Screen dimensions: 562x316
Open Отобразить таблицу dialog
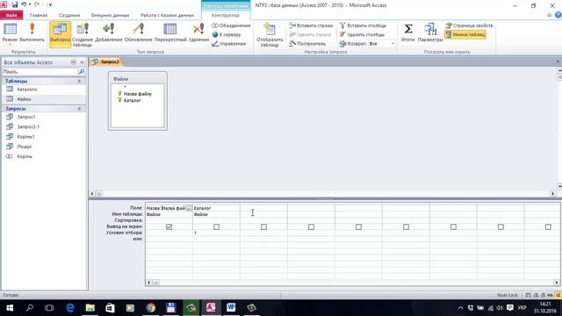[270, 34]
